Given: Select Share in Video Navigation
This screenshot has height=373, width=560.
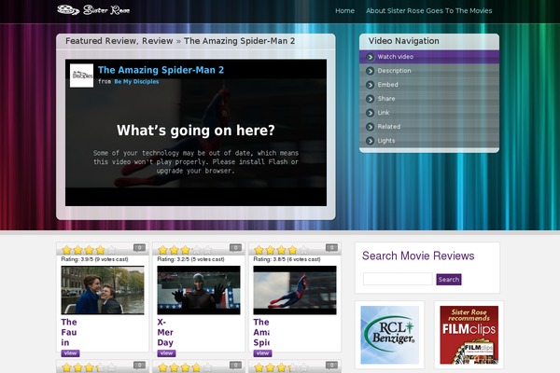Looking at the screenshot, I should click(x=429, y=99).
